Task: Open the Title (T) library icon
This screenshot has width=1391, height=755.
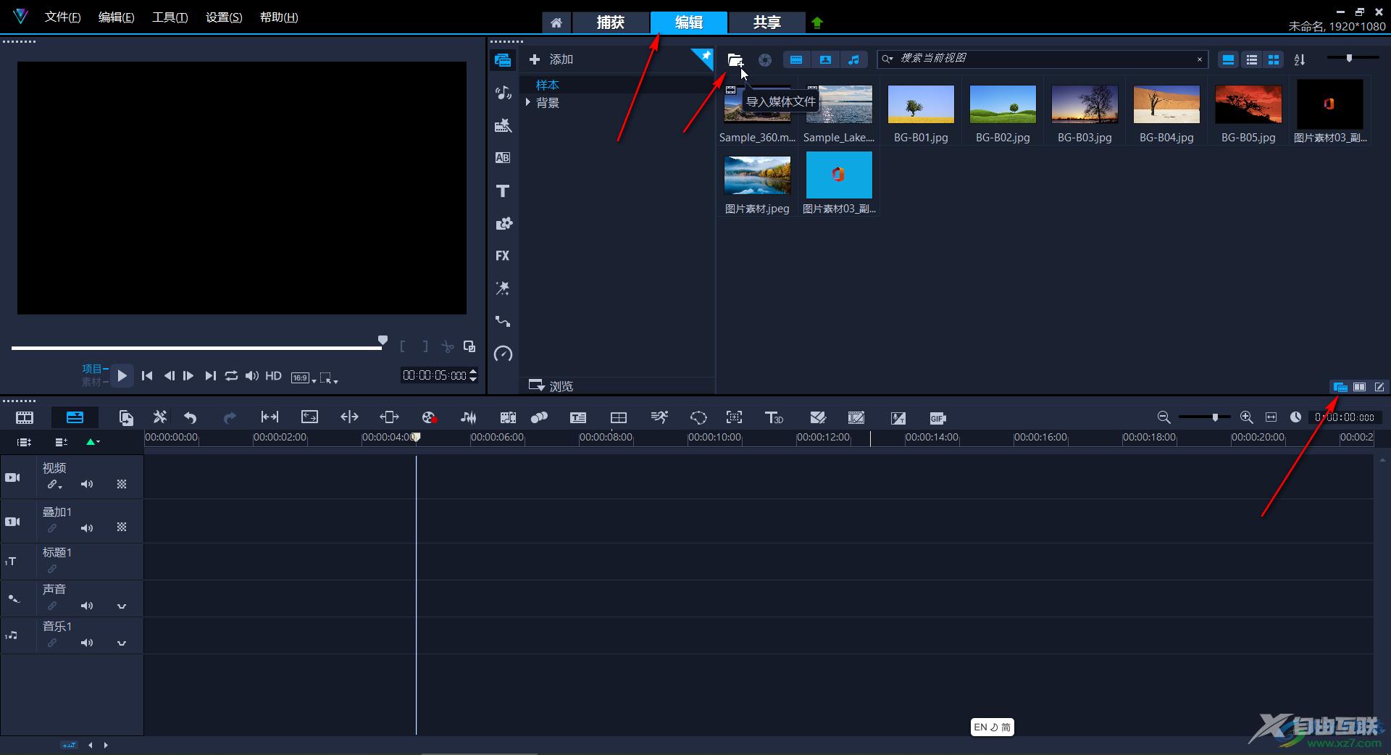Action: (503, 191)
